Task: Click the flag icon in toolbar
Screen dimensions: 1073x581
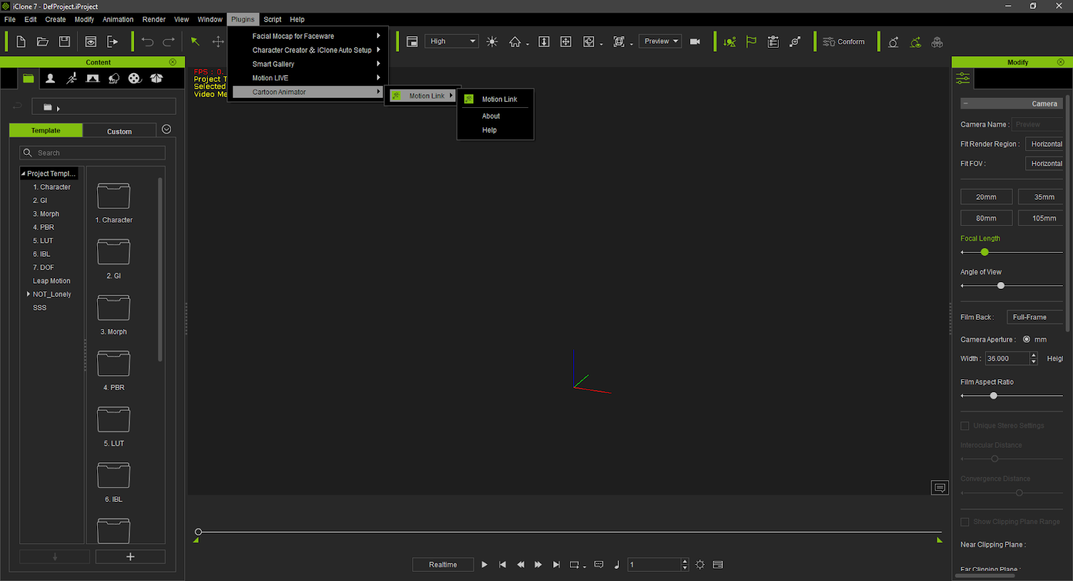Action: click(751, 42)
